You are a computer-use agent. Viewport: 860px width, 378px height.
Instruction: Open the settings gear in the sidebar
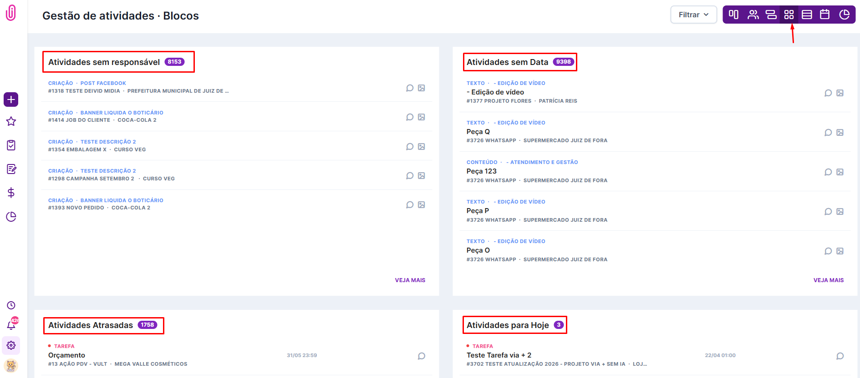pos(11,345)
